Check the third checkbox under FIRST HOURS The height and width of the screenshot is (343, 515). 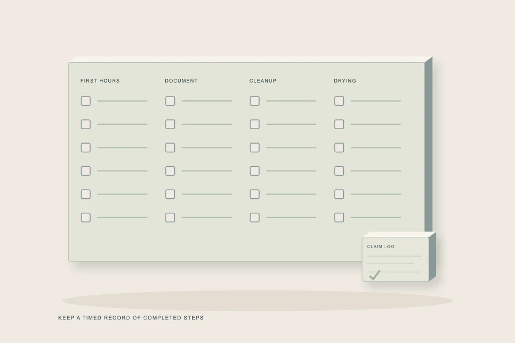coord(86,147)
